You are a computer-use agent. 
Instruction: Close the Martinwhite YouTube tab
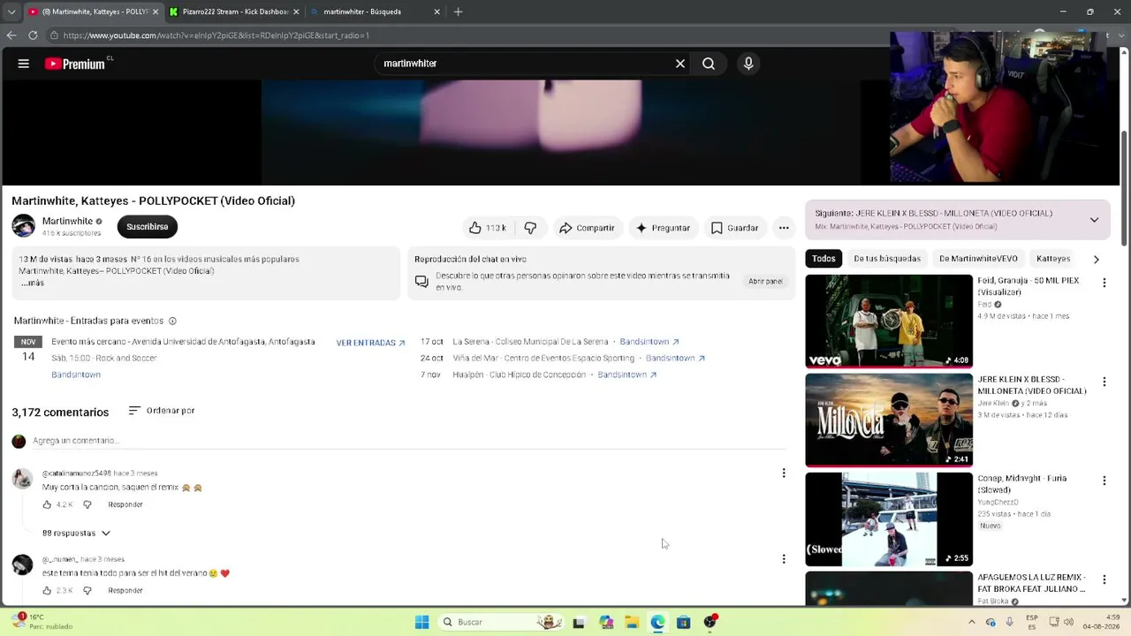(156, 11)
